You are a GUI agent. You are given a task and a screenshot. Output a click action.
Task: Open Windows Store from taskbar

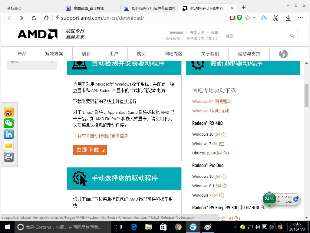pos(163,227)
